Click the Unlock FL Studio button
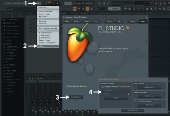Screen dimensions: 170x116 tap(76, 97)
